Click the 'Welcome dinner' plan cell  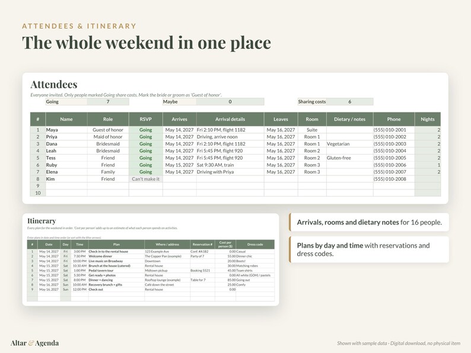(x=116, y=256)
